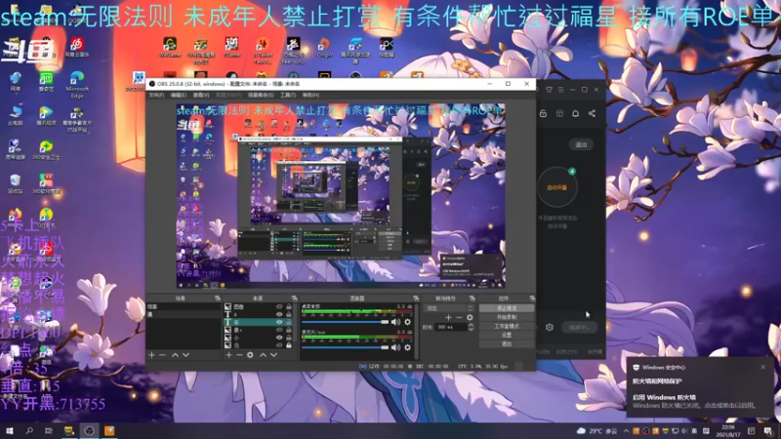Move source up with arrow icon
Viewport: 781px width, 439px height.
(263, 355)
